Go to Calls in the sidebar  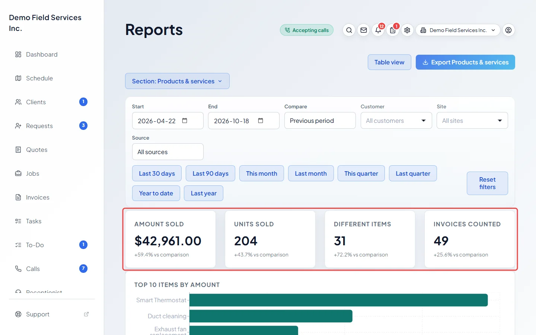pos(51,269)
